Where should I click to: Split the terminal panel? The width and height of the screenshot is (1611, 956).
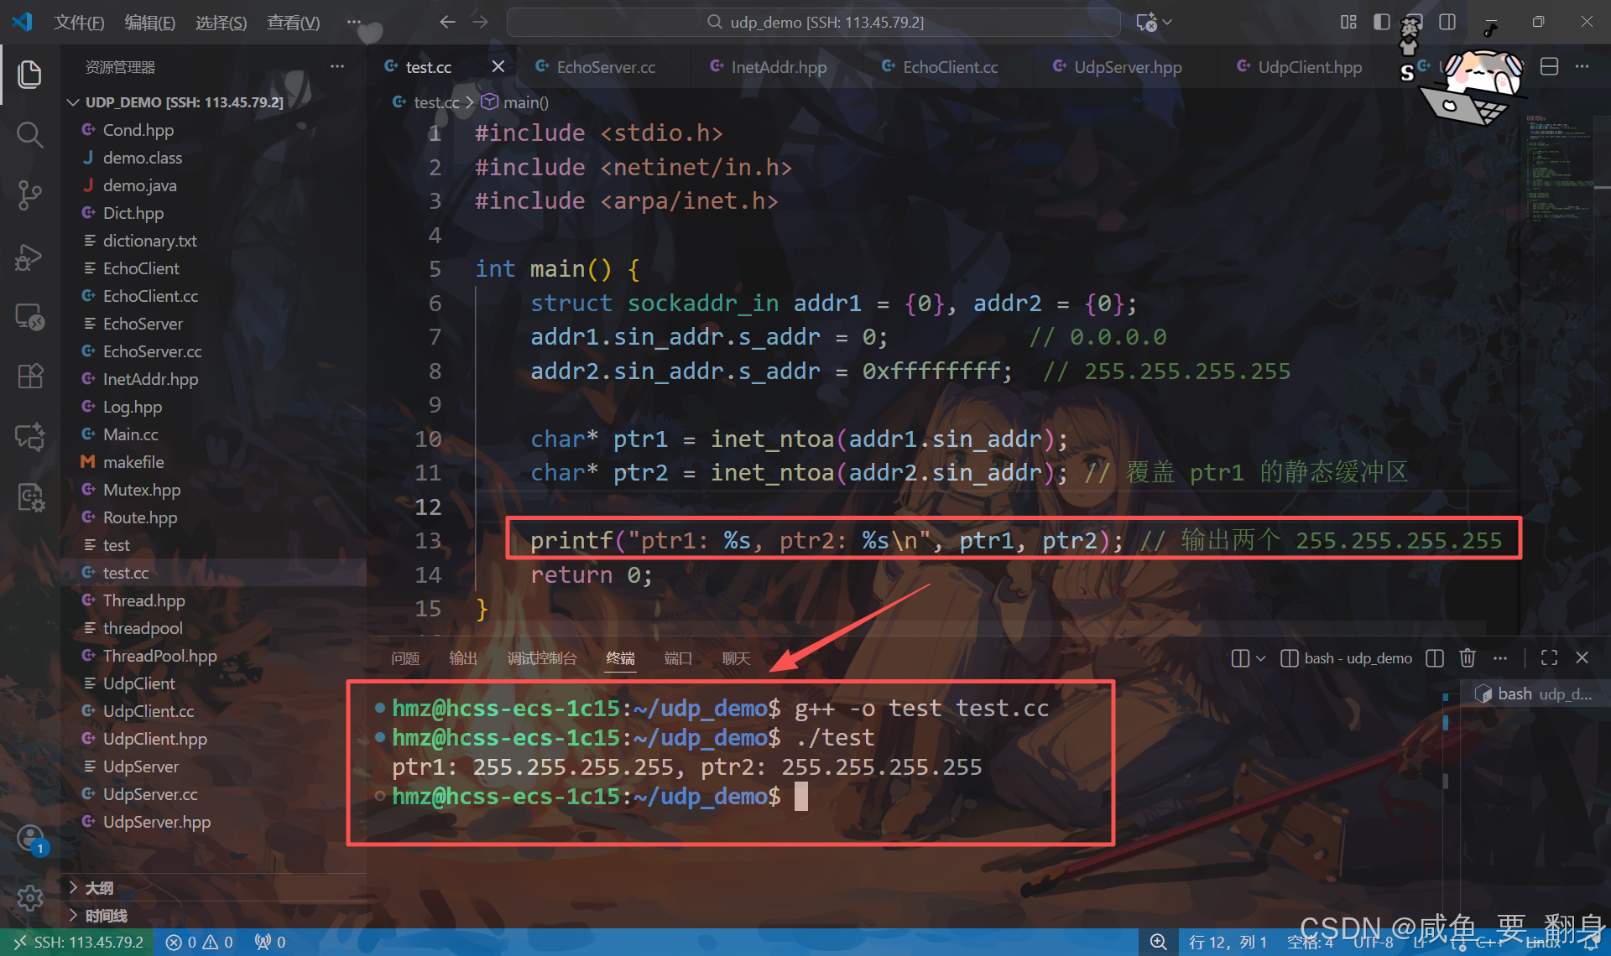click(x=1435, y=658)
